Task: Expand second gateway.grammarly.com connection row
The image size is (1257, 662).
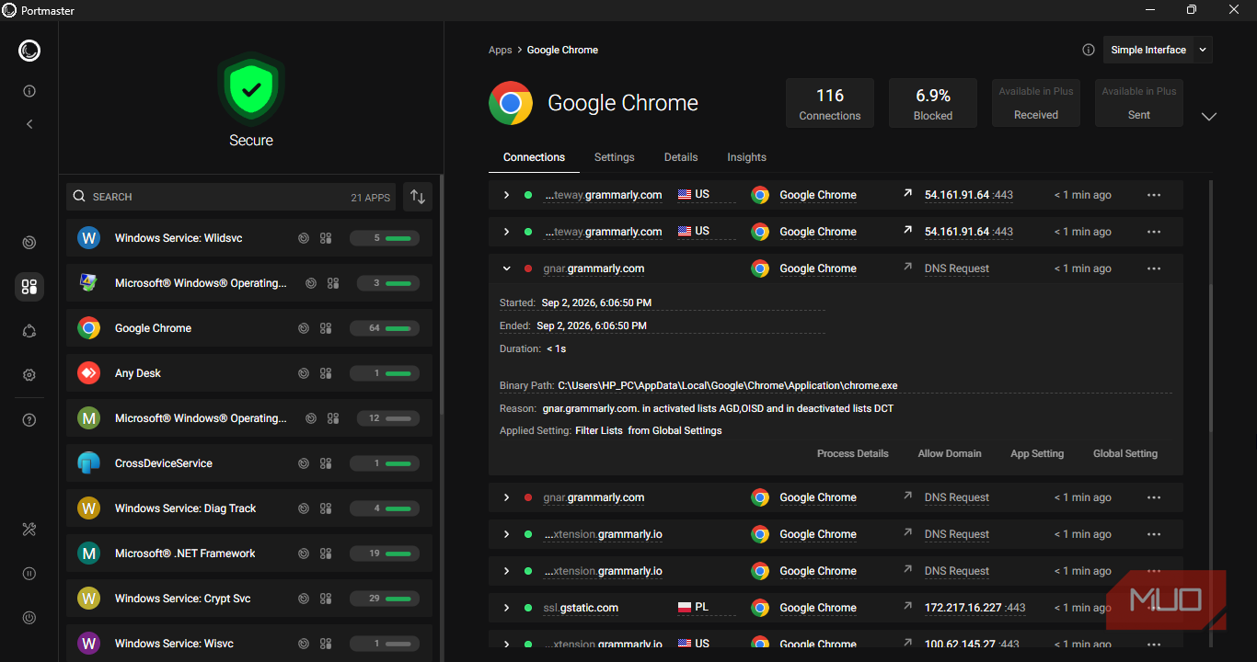Action: pyautogui.click(x=506, y=232)
